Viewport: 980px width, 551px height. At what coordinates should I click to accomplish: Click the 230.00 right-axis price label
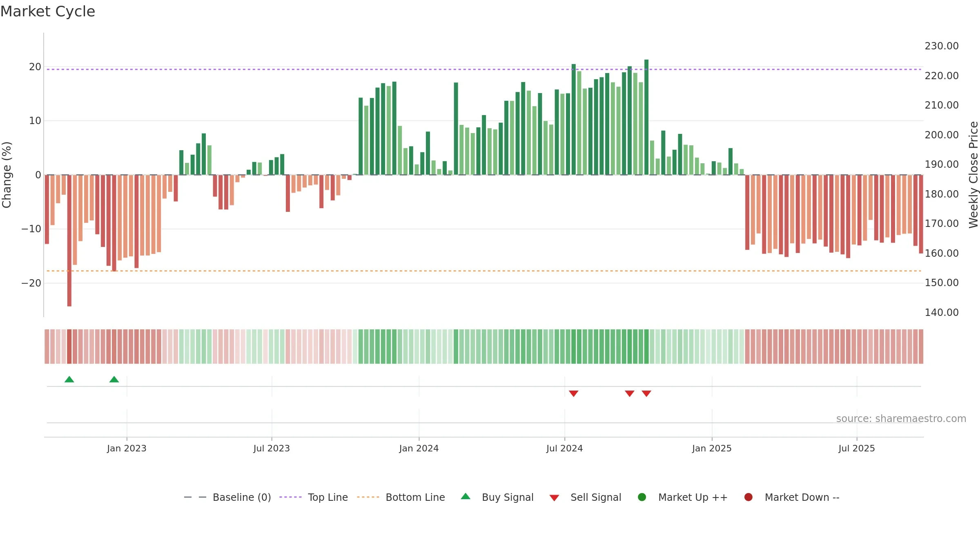[942, 46]
